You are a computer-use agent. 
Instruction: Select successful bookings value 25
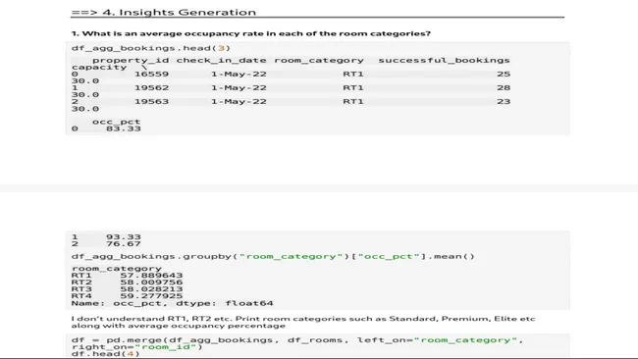click(x=504, y=74)
